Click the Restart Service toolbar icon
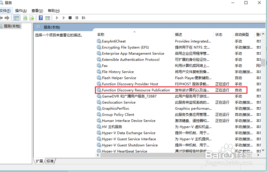This screenshot has height=172, width=267. pos(83,17)
